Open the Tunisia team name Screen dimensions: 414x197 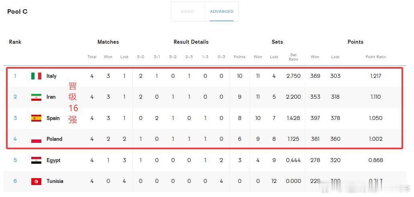pos(55,181)
